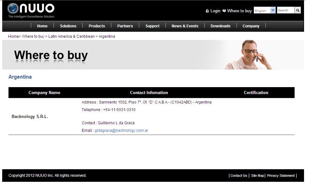Open the English language dropdown
The height and width of the screenshot is (184, 310).
pos(264,10)
